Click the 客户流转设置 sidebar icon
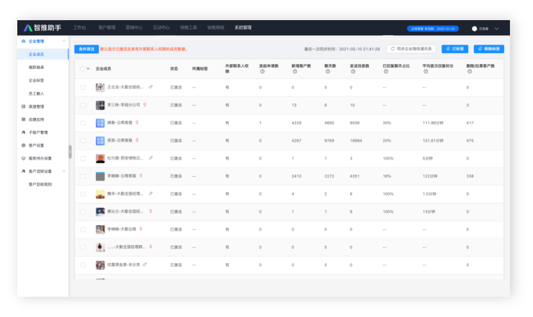 coord(24,171)
